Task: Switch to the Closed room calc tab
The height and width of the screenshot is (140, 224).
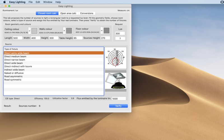Action: (x=47, y=13)
